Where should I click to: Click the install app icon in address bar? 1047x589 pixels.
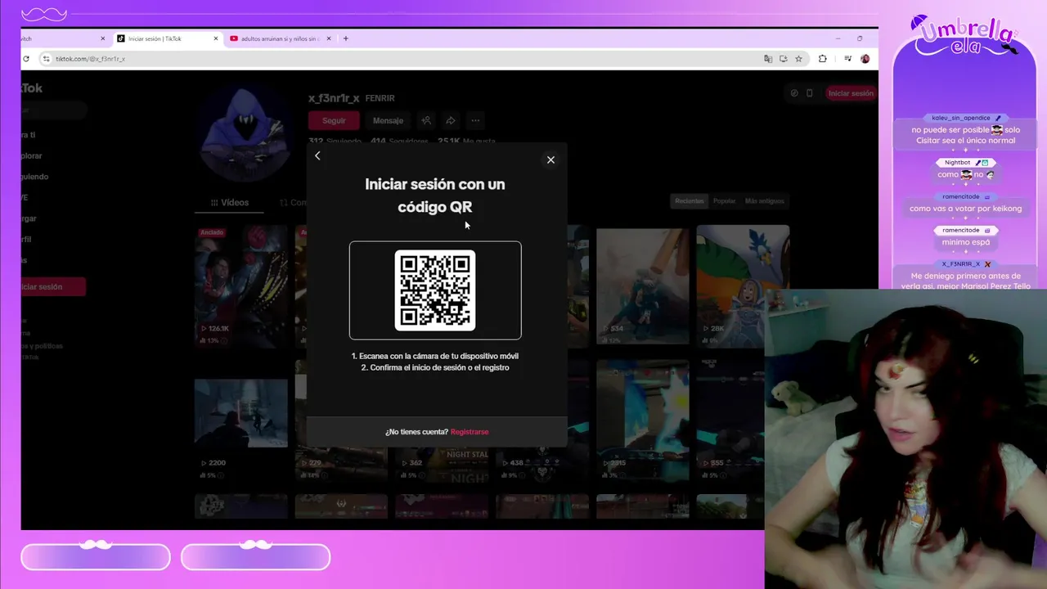click(x=783, y=59)
